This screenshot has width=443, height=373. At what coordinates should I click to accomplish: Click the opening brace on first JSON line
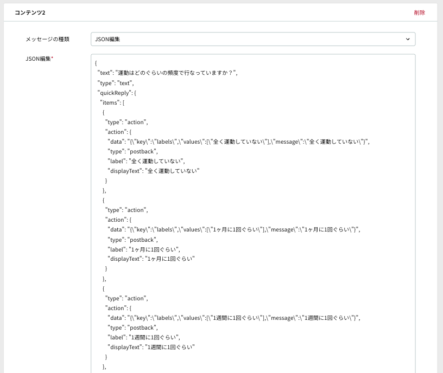(96, 63)
